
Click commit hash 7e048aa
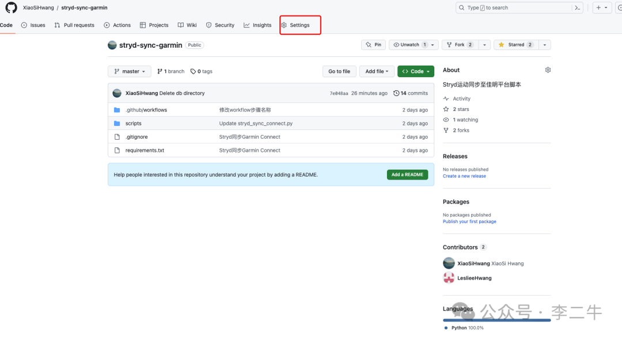click(339, 94)
